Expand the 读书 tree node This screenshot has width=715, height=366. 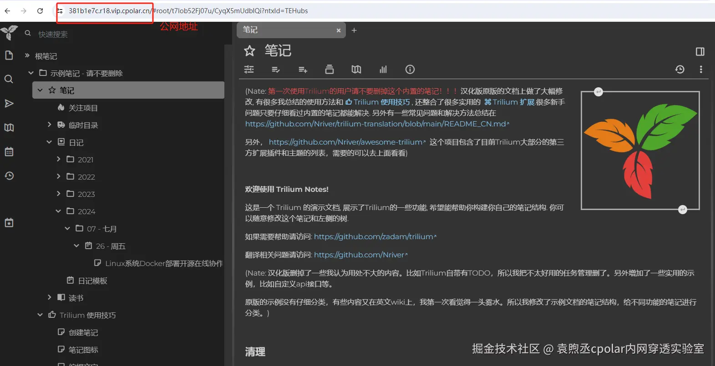pyautogui.click(x=49, y=297)
